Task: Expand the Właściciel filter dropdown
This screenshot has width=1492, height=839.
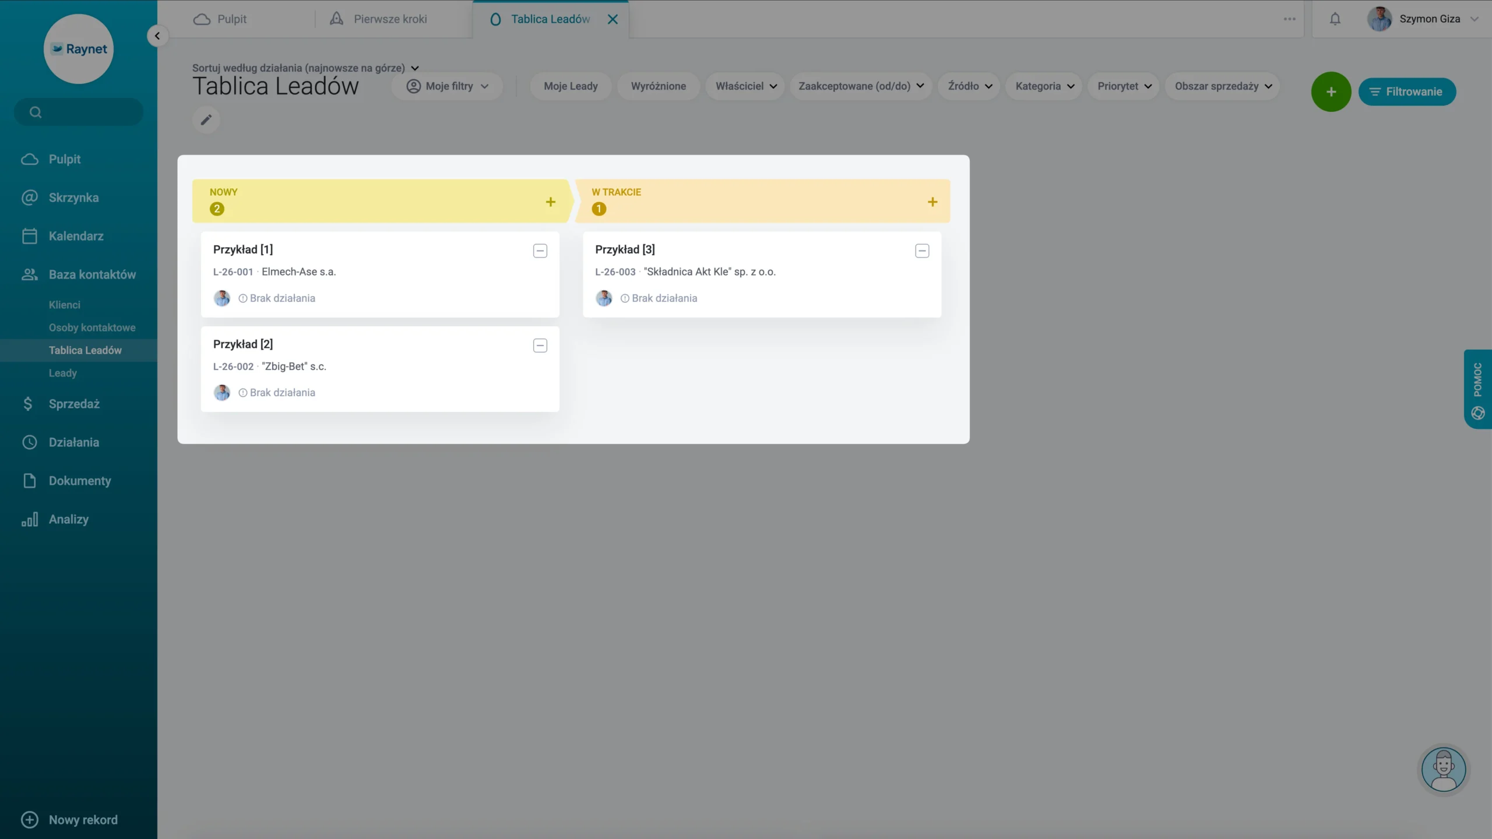Action: point(745,86)
